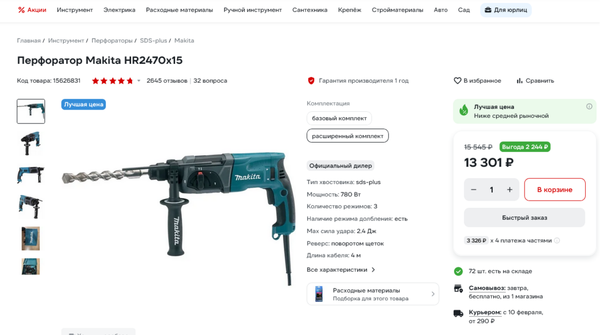This screenshot has height=335, width=600.
Task: Click the briefcase icon in Для юрлиц
Action: 488,10
